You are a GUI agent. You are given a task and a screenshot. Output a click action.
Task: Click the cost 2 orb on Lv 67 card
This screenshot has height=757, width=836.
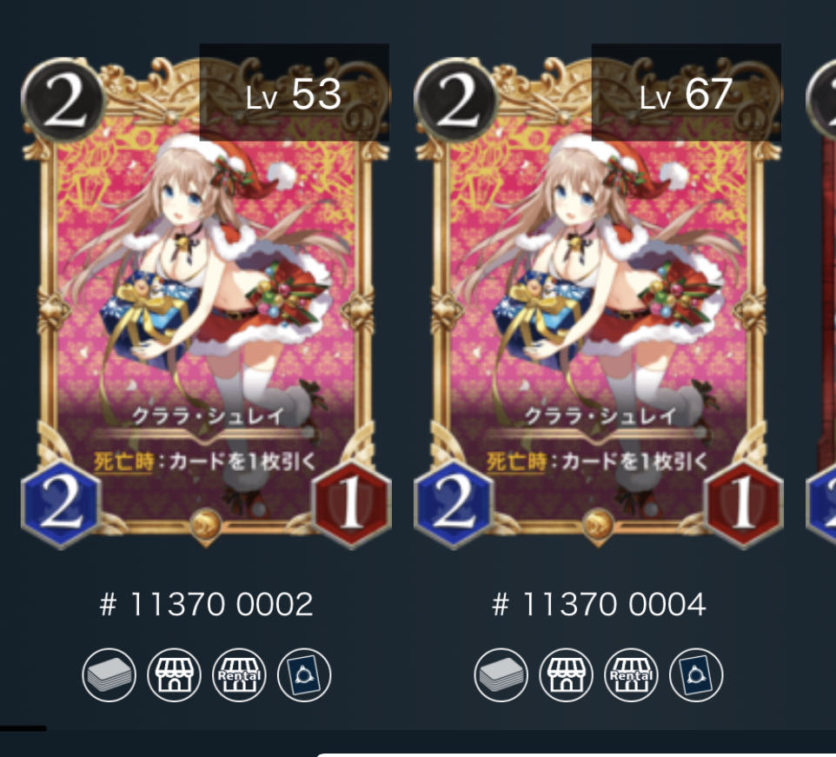456,100
